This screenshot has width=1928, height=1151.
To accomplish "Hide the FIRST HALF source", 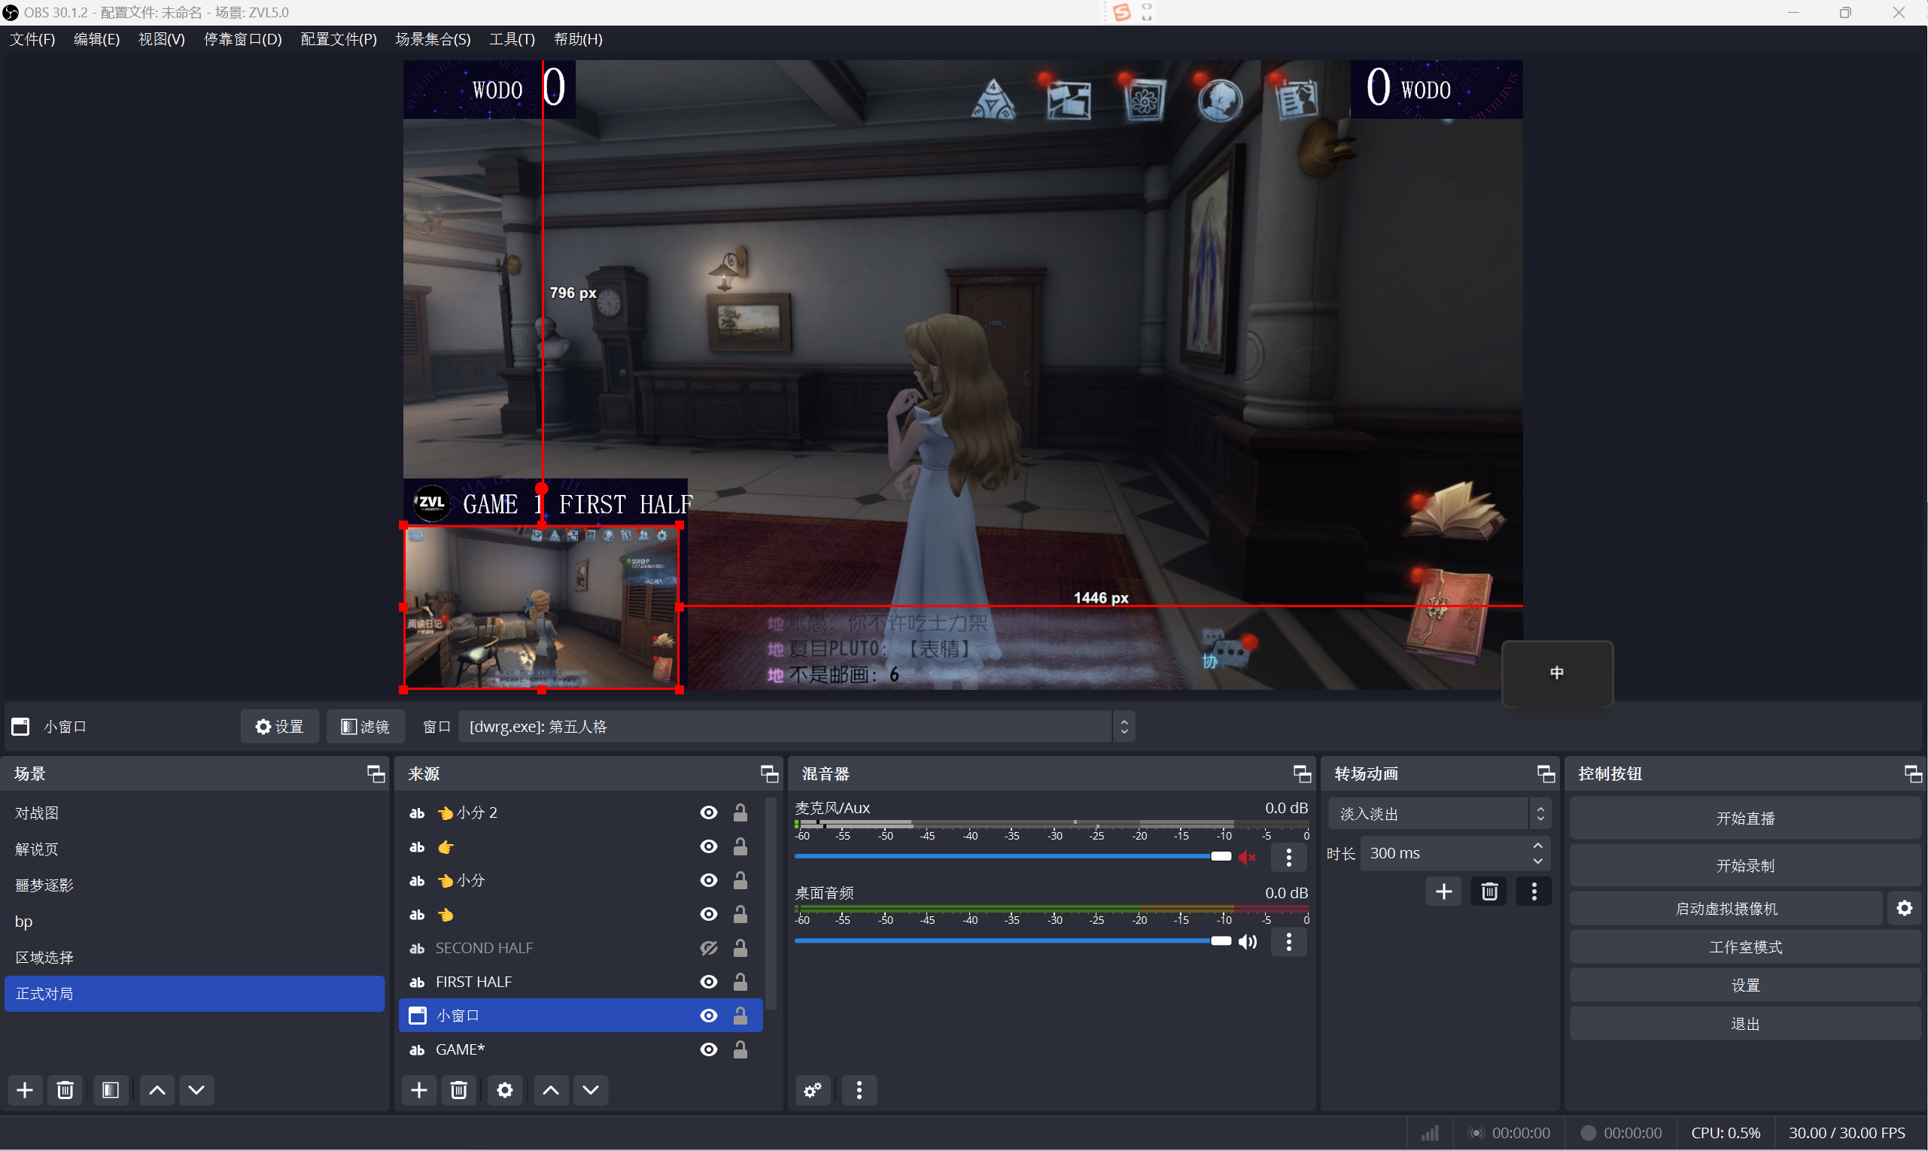I will pyautogui.click(x=708, y=981).
